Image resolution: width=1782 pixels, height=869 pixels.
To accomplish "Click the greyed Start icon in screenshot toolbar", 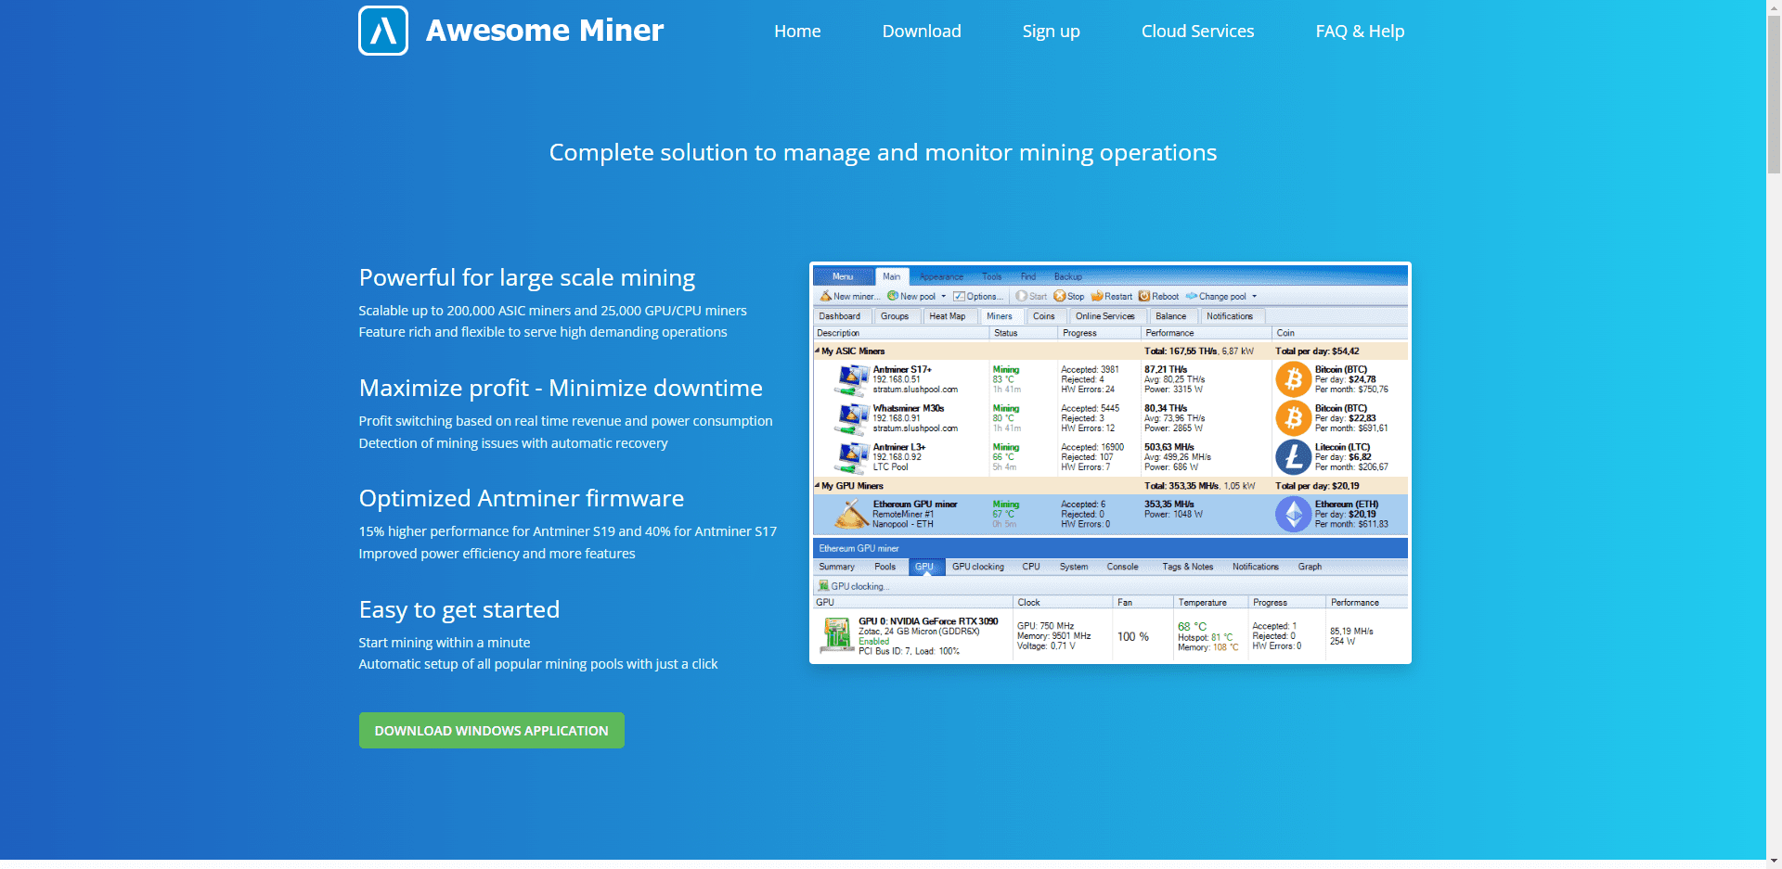I will click(x=1021, y=297).
